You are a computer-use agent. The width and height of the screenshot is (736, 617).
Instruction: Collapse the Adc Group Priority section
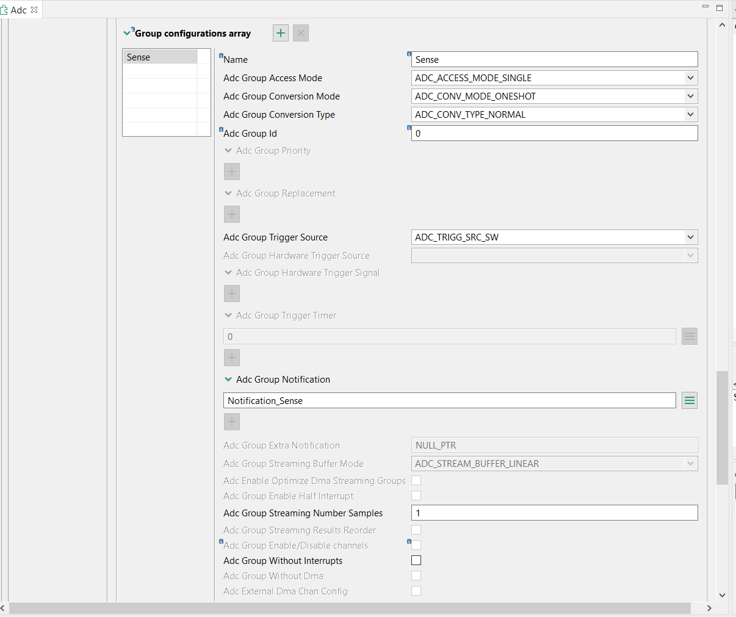click(228, 151)
